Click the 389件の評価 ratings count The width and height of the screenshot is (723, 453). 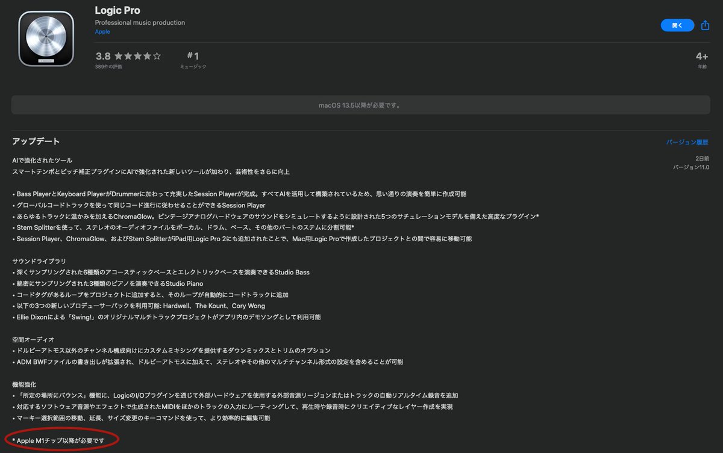tap(108, 67)
